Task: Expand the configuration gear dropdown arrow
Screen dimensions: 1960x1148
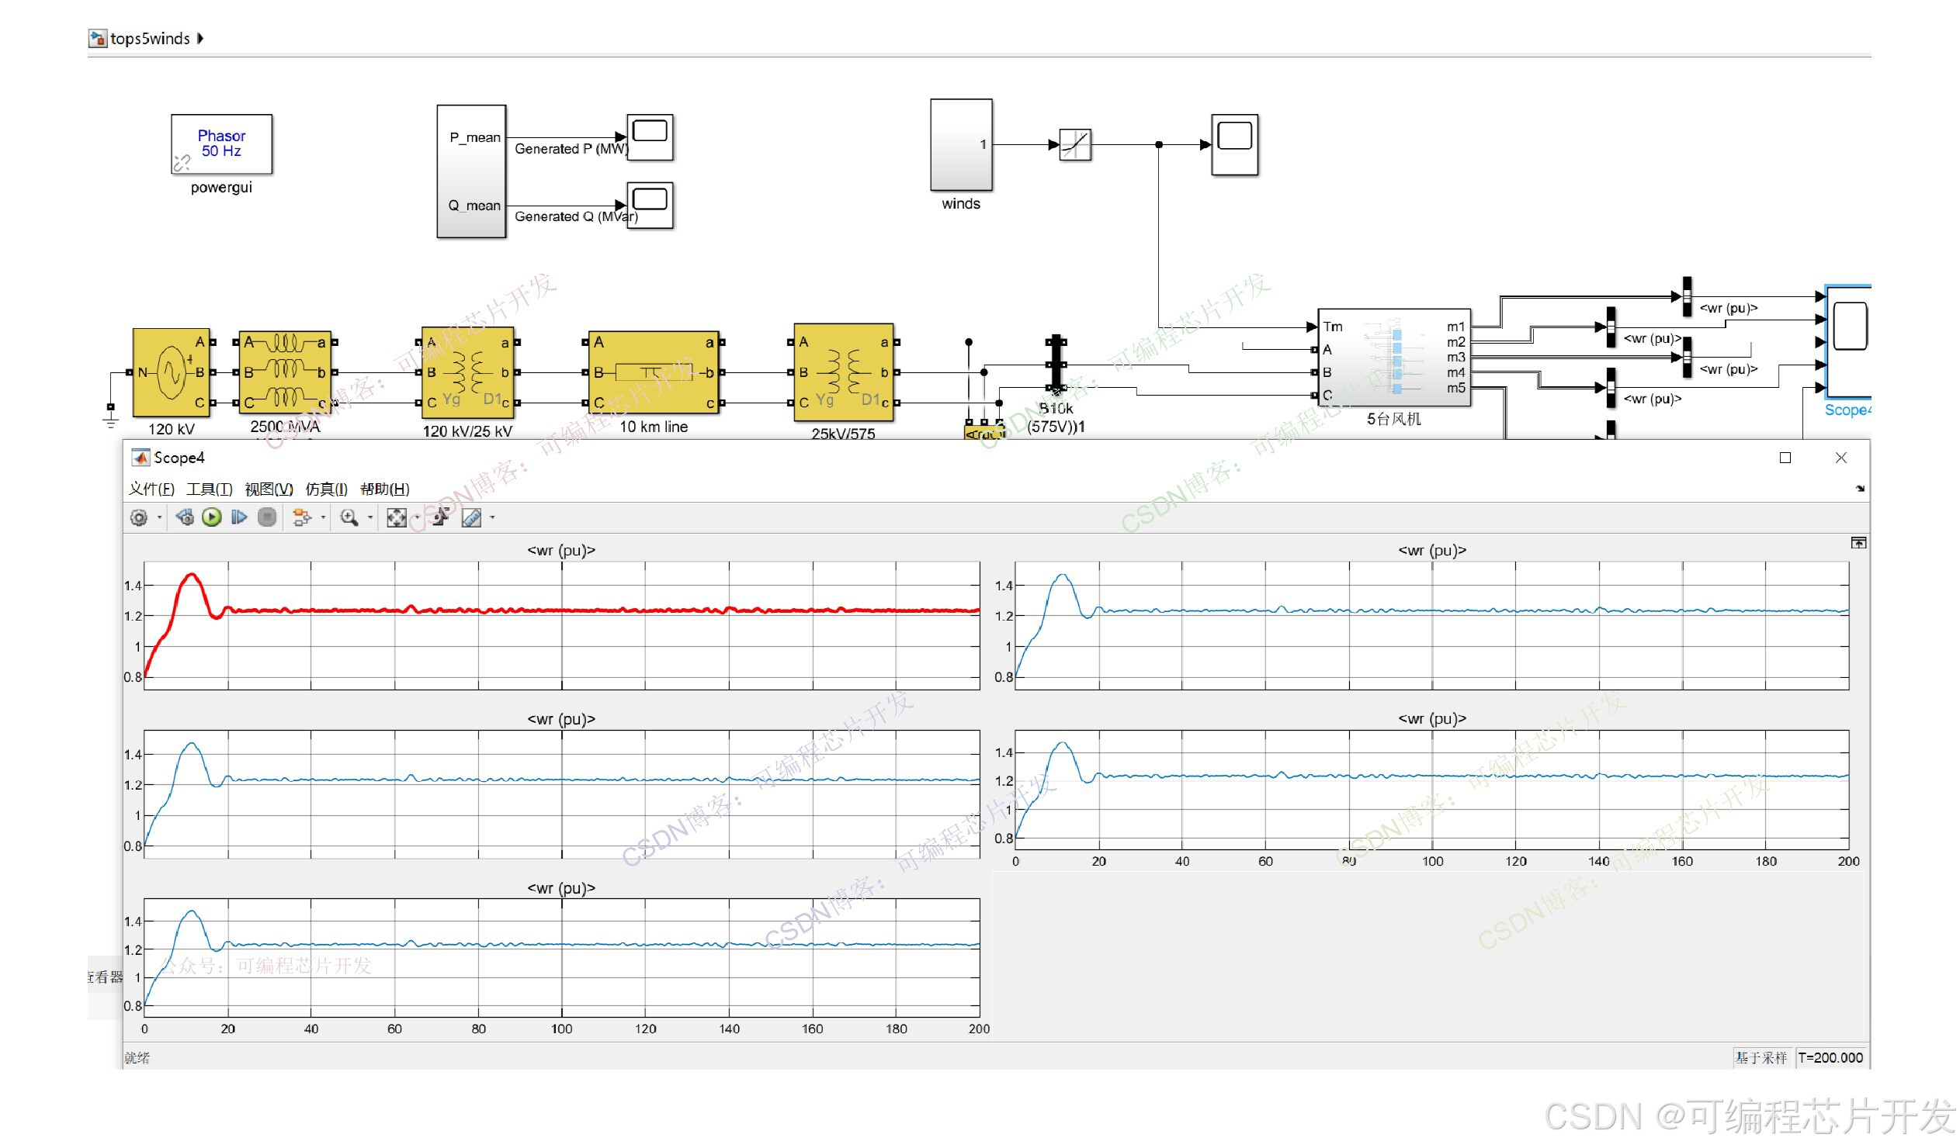Action: tap(159, 517)
